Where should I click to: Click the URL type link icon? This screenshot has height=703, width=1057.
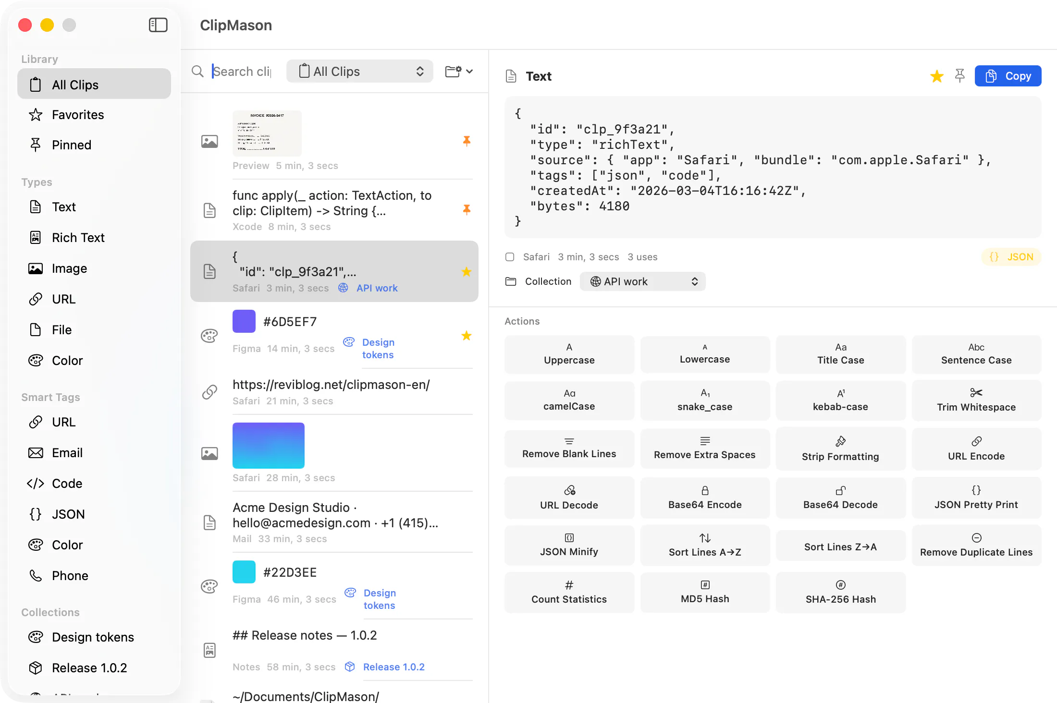36,299
